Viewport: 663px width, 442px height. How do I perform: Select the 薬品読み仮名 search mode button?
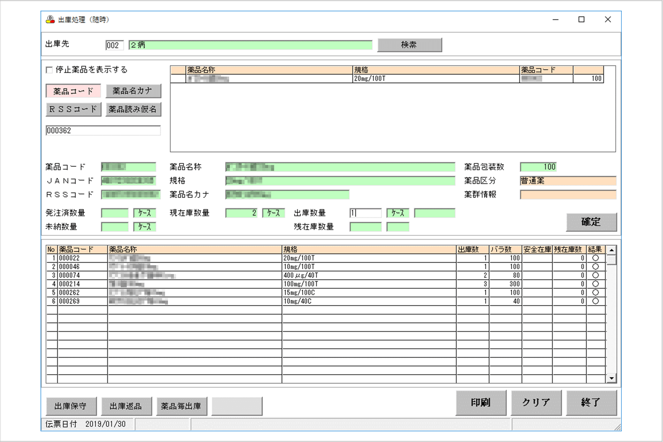pos(133,109)
